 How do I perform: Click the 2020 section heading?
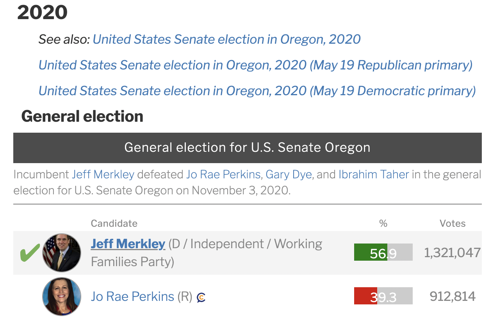point(42,13)
